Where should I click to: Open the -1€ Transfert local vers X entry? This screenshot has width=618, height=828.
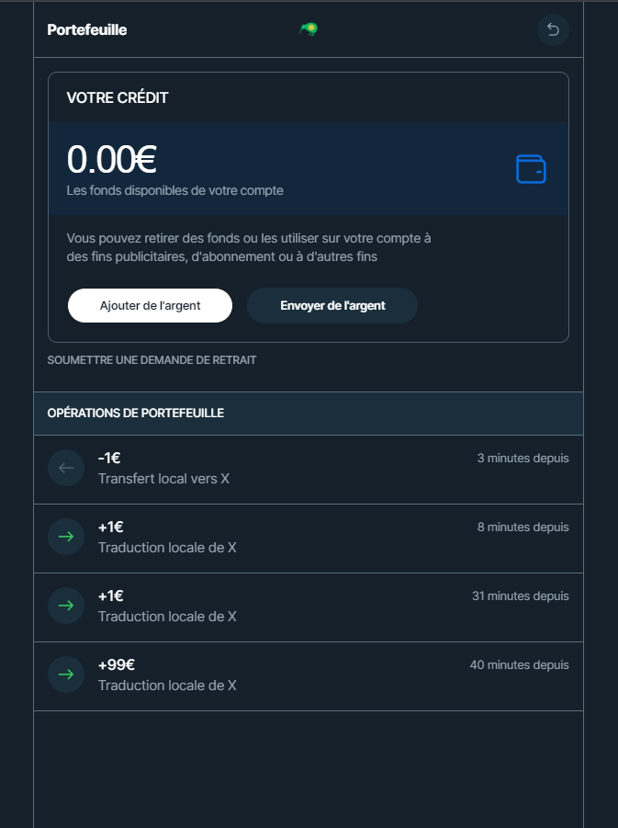pyautogui.click(x=309, y=470)
